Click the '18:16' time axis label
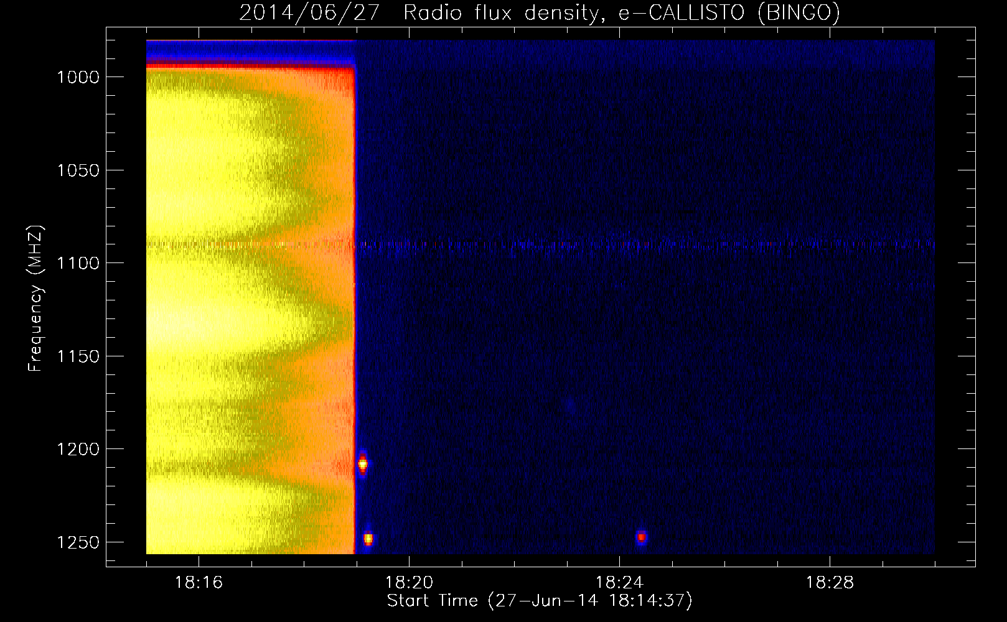The width and height of the screenshot is (1007, 622). 199,583
